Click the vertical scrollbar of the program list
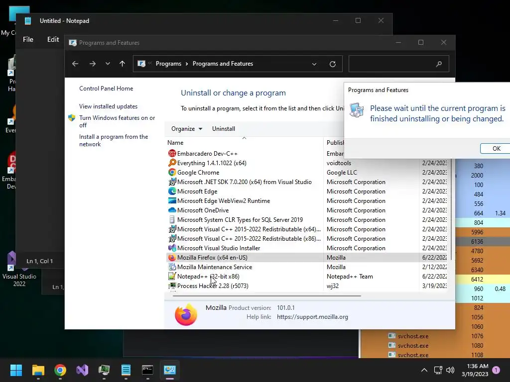Image resolution: width=510 pixels, height=382 pixels. point(451,210)
